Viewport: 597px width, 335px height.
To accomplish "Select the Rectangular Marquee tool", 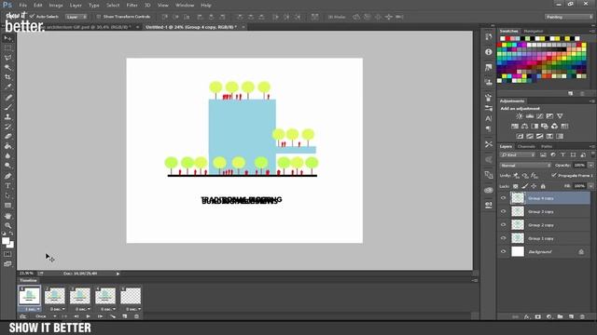I will [7, 48].
